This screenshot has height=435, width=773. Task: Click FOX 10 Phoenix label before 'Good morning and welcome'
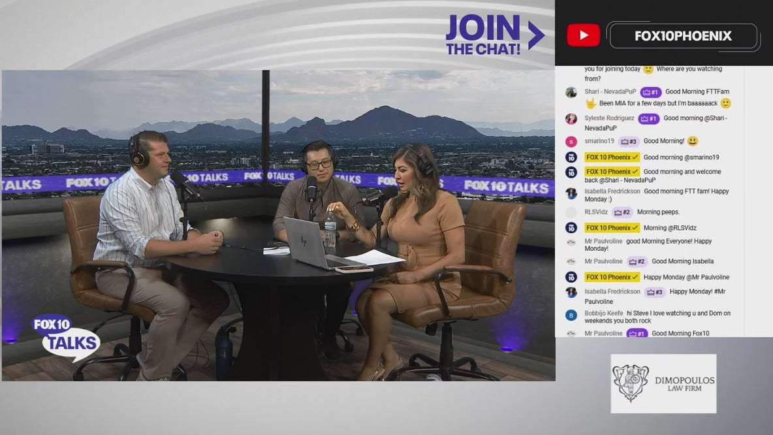click(612, 172)
